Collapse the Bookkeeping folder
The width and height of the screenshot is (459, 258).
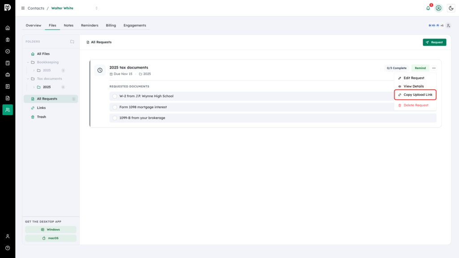pos(28,62)
